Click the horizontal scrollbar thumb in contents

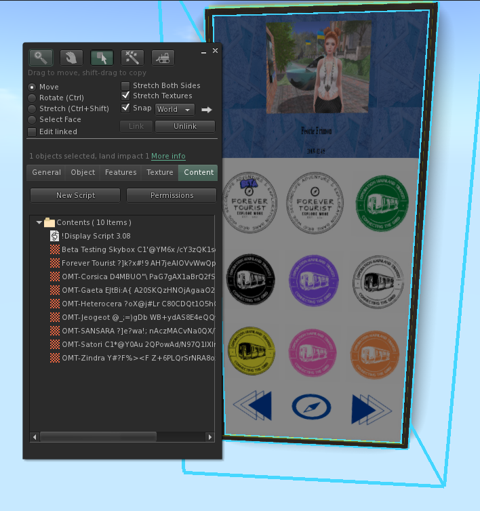[98, 437]
